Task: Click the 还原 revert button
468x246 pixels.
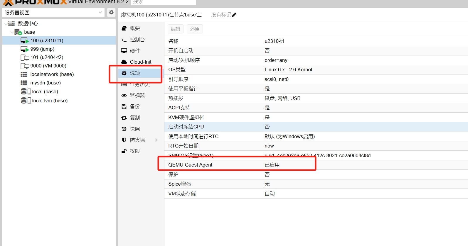Action: click(x=195, y=29)
